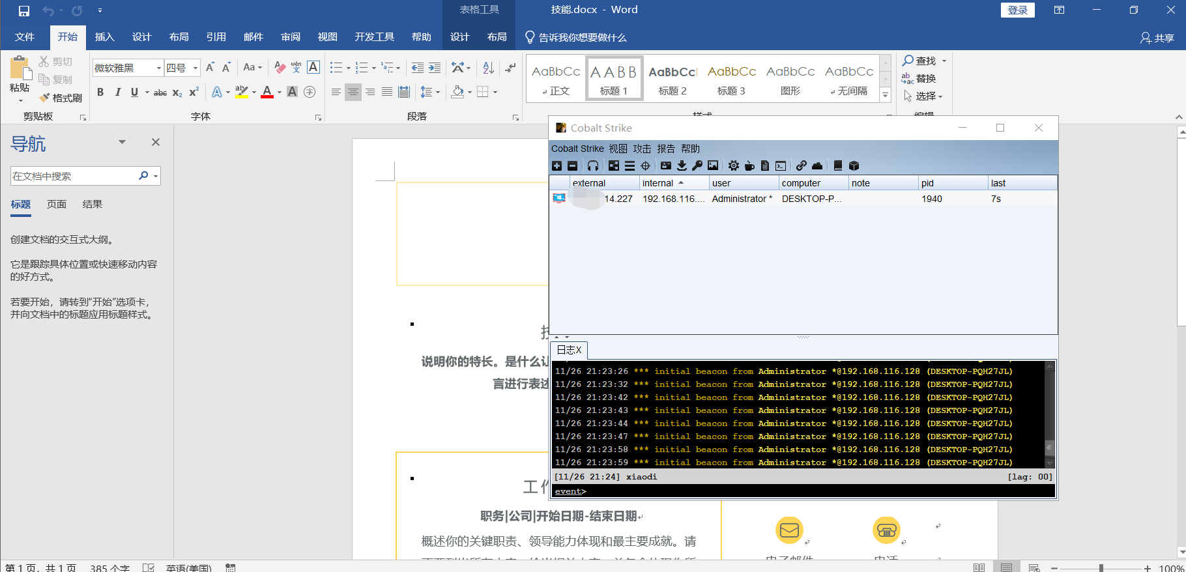Click the red font color button

click(x=267, y=93)
